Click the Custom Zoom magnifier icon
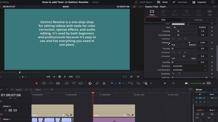 pos(145,83)
